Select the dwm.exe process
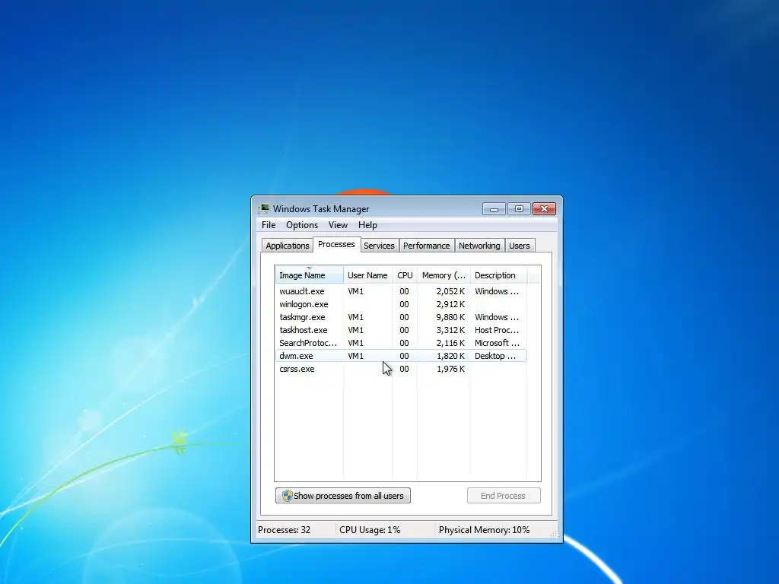This screenshot has height=584, width=779. click(400, 356)
